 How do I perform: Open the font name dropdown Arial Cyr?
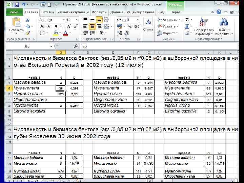click(x=64, y=20)
